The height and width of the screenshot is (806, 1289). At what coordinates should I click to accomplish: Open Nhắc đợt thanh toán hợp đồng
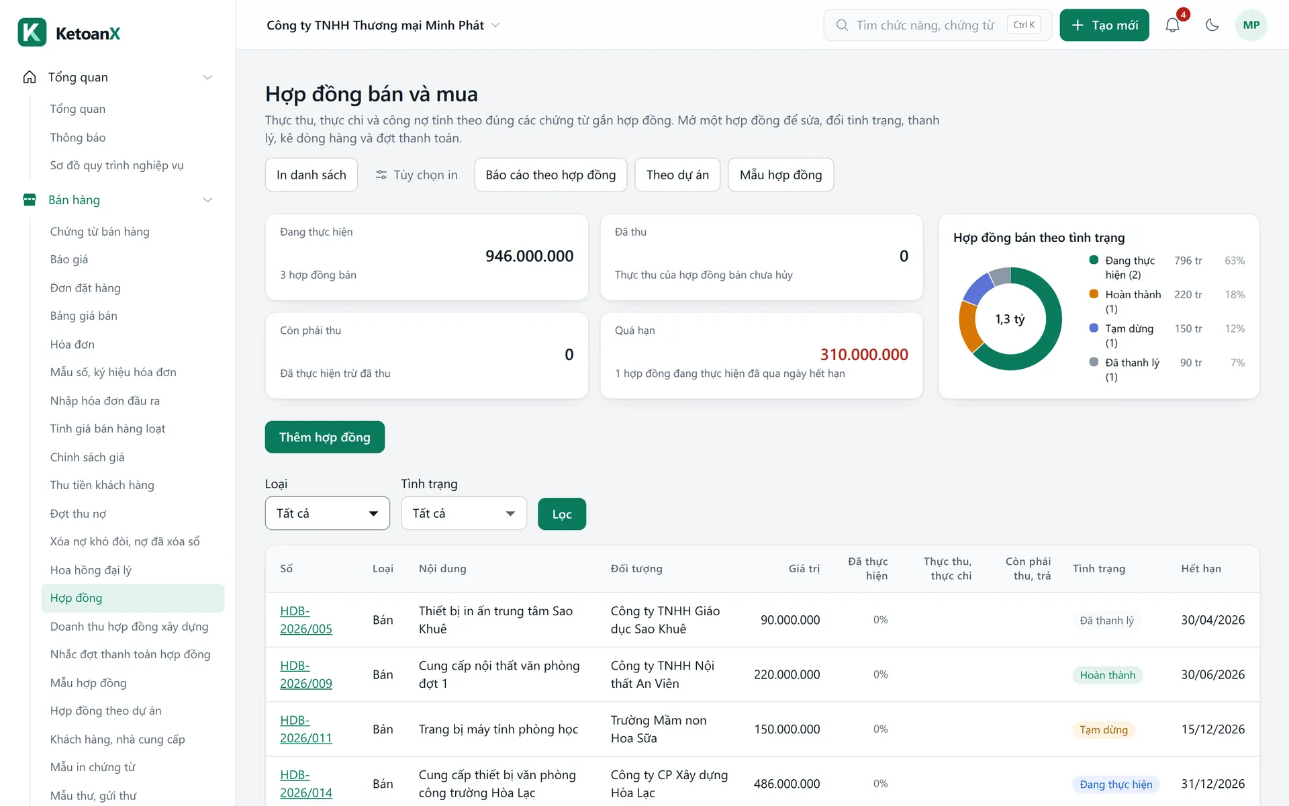(133, 654)
